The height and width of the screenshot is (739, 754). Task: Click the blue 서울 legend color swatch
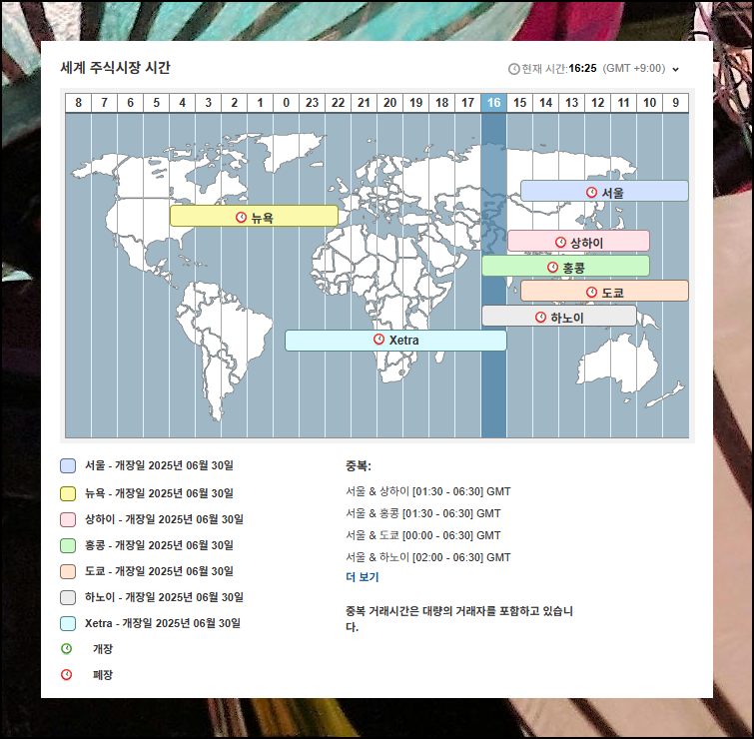click(68, 466)
